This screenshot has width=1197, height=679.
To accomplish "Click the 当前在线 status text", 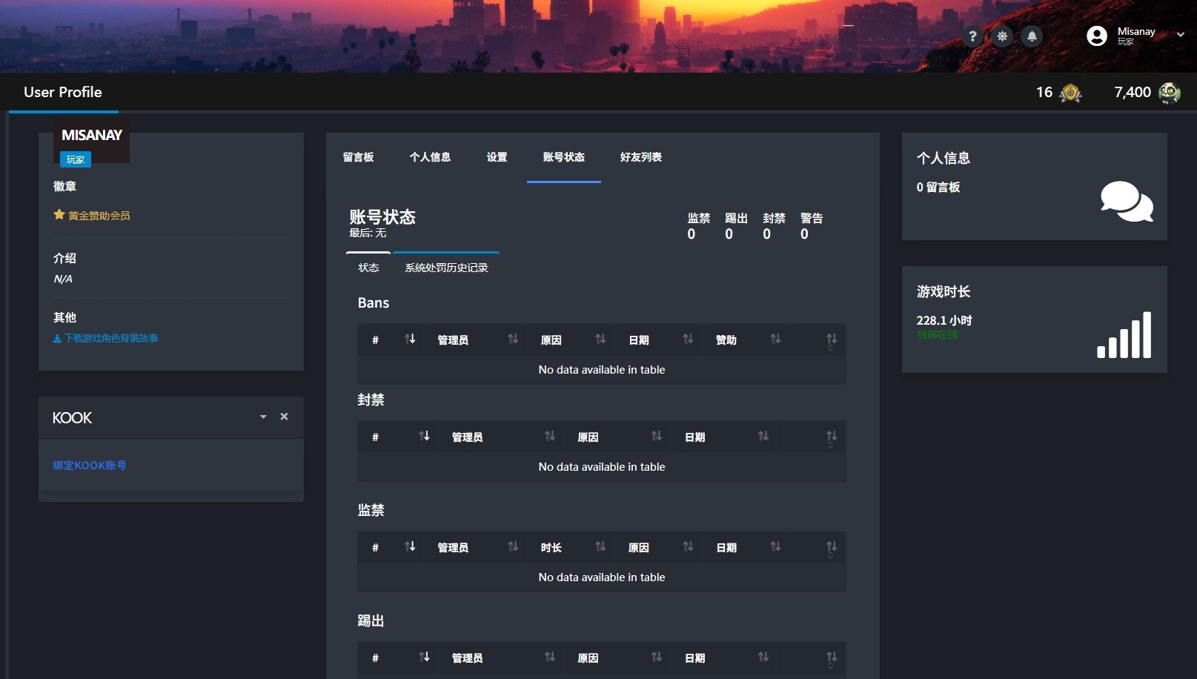I will (937, 335).
